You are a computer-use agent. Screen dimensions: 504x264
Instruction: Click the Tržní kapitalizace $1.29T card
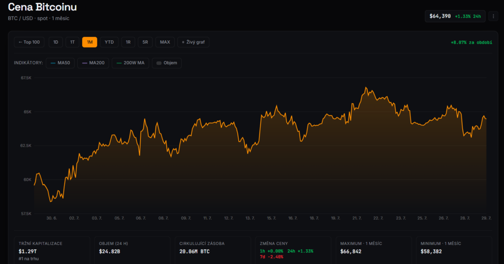click(52, 250)
